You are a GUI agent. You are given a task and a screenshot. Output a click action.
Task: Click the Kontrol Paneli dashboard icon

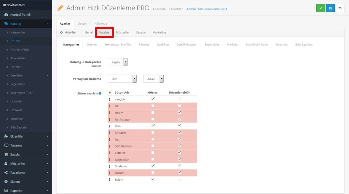(6, 14)
